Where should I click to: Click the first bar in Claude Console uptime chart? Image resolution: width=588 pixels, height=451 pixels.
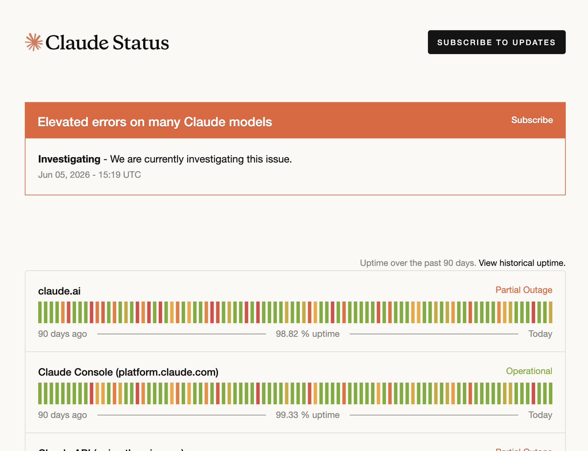pyautogui.click(x=40, y=393)
